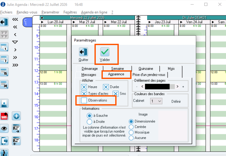
Task: Uncheck the Durée checkbox
Action: (106, 87)
